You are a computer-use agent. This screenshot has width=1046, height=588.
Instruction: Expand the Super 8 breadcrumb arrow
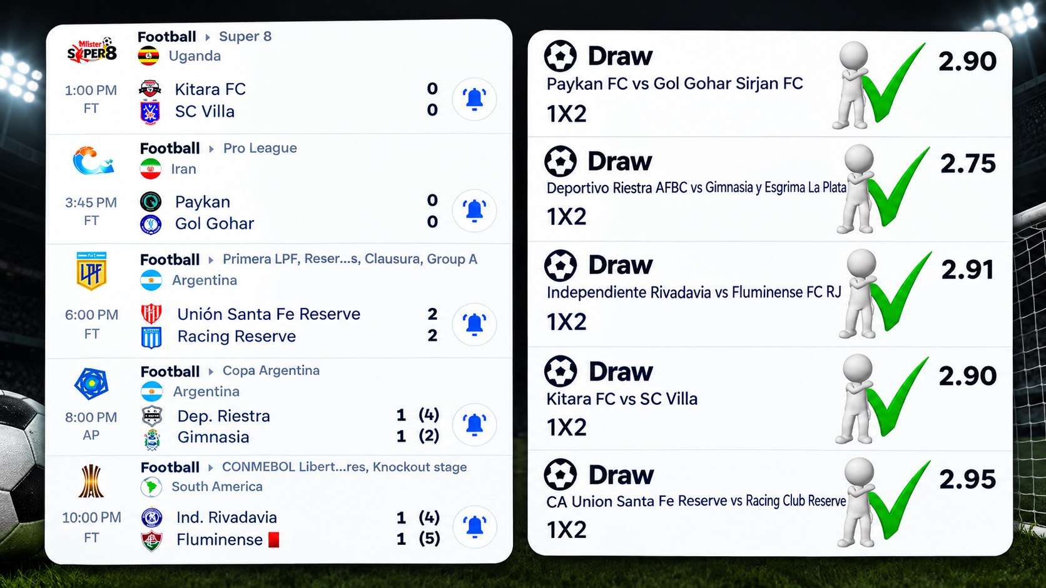[207, 37]
